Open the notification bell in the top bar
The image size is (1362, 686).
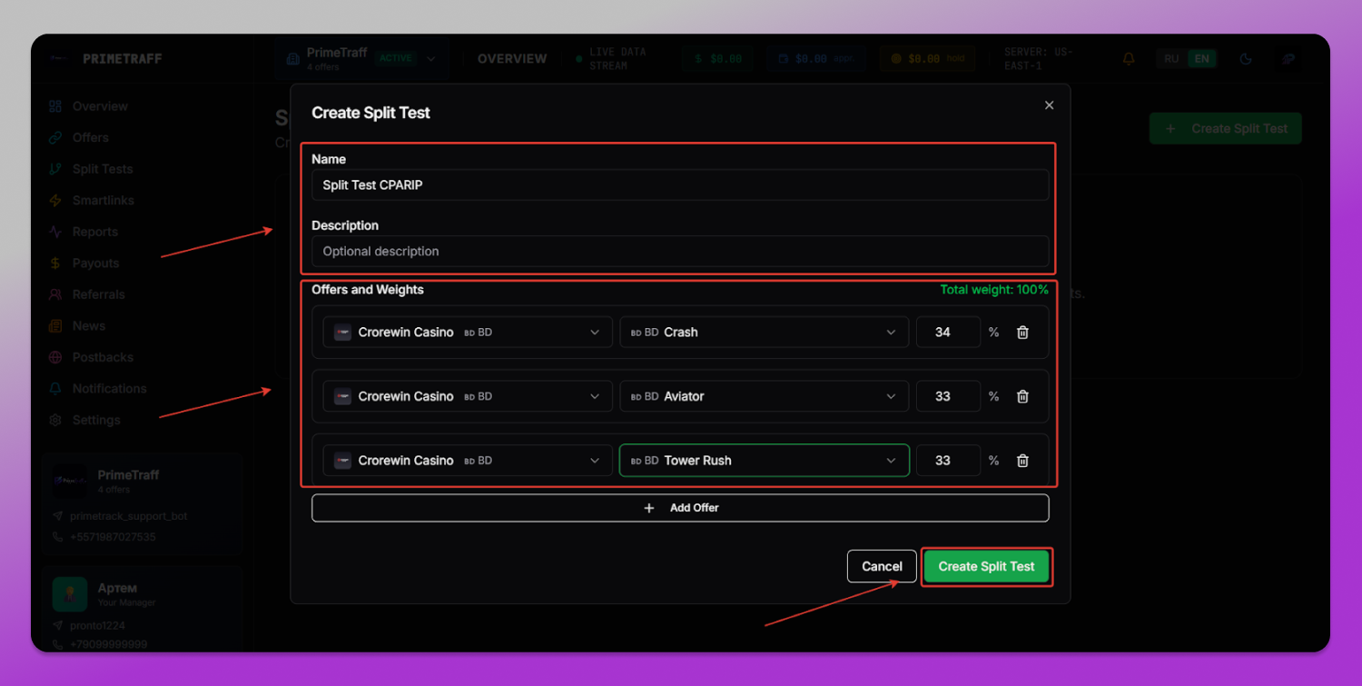pyautogui.click(x=1129, y=59)
